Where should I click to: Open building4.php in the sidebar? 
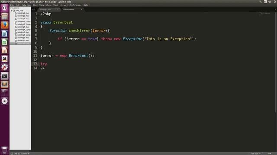click(23, 27)
